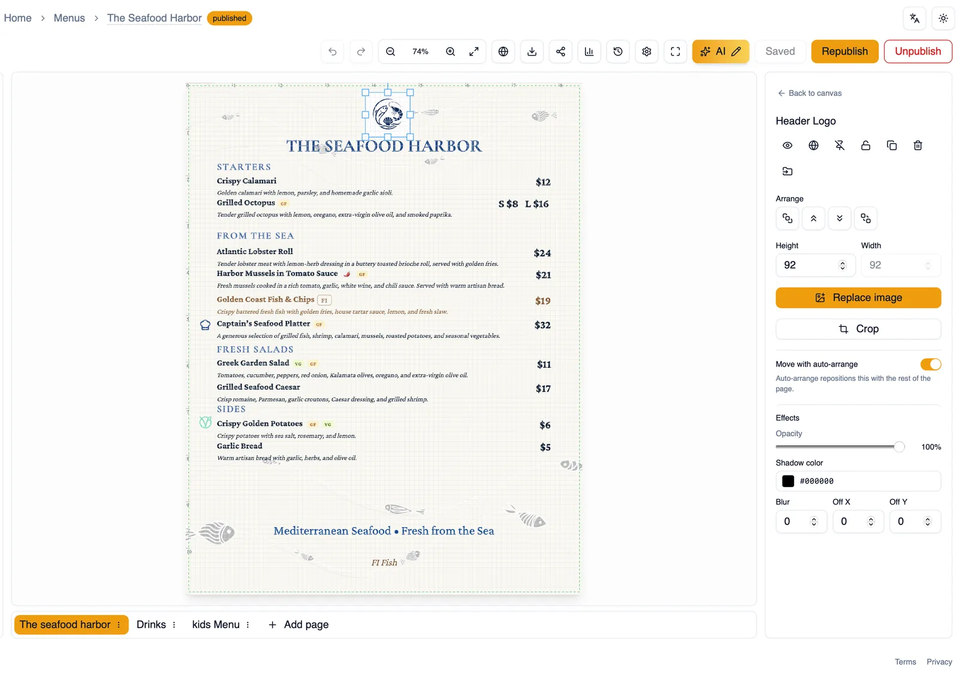Screen dimensions: 959x675
Task: Open version history clock icon
Action: coord(618,52)
